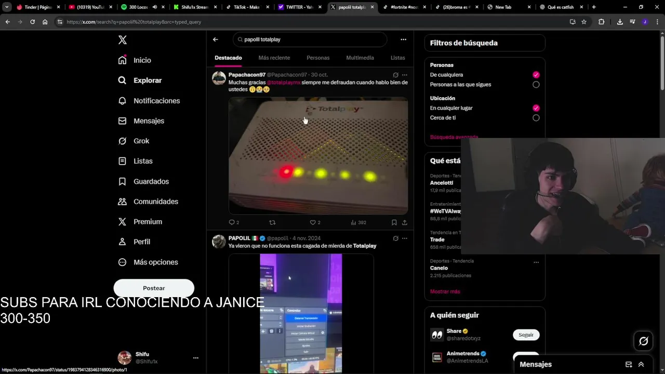
Task: Switch to Más reciente tab
Action: click(274, 58)
